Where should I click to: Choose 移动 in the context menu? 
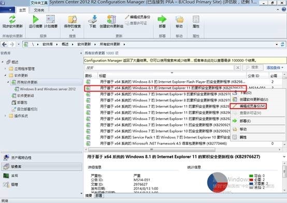(x=257, y=129)
